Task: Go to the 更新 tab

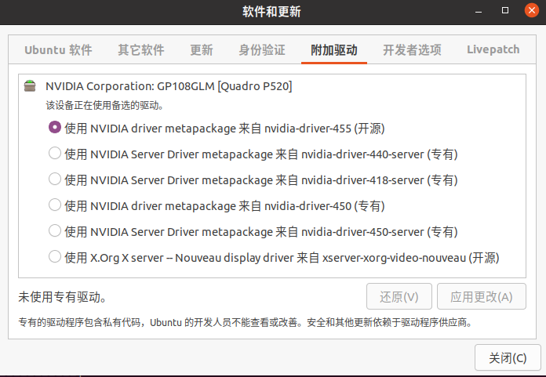Action: click(202, 49)
